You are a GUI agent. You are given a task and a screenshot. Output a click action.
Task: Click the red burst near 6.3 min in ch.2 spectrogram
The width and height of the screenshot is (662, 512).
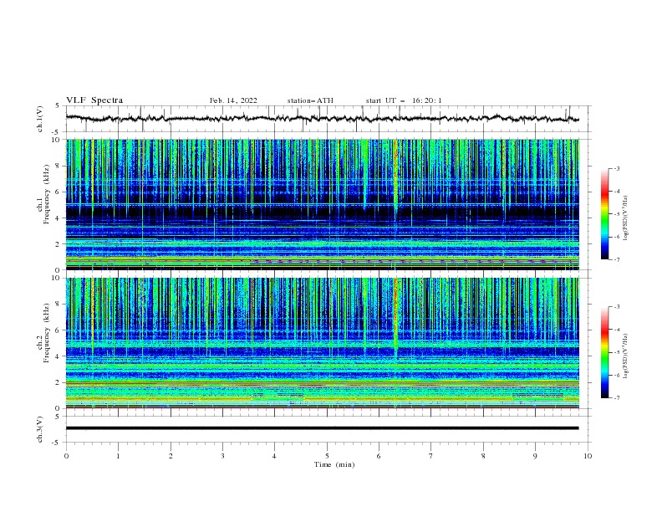(x=395, y=305)
